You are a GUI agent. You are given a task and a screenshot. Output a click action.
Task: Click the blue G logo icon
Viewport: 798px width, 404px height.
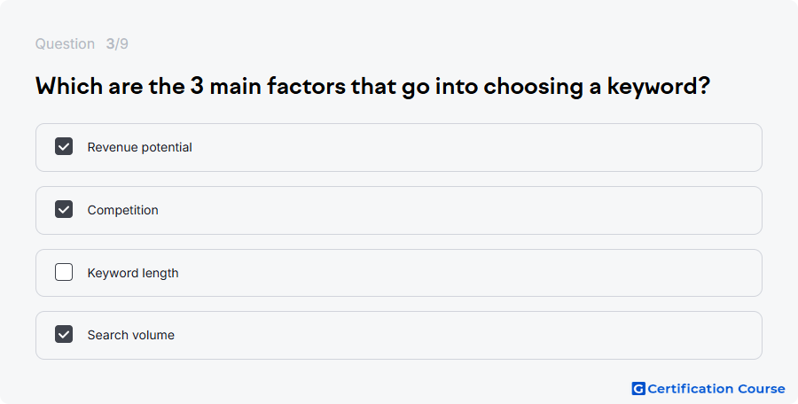click(638, 389)
